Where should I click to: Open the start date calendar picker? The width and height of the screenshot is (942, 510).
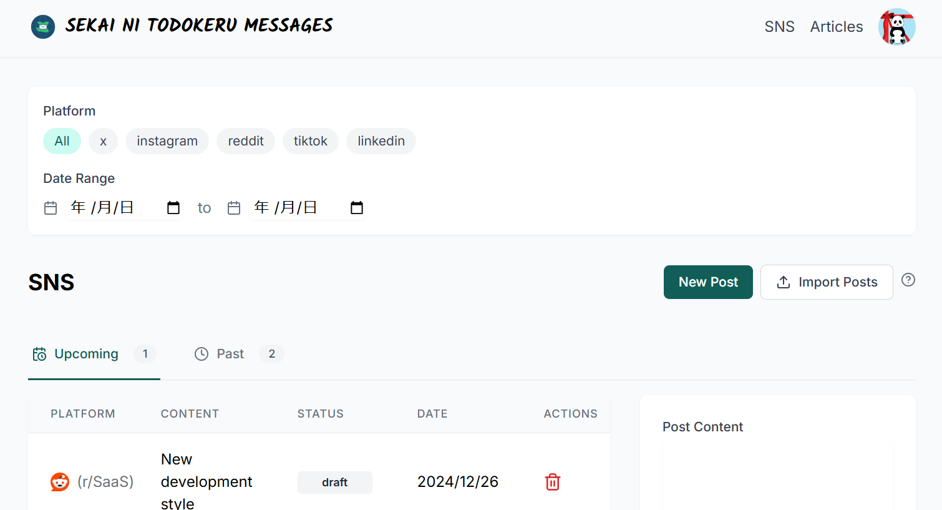pos(173,208)
